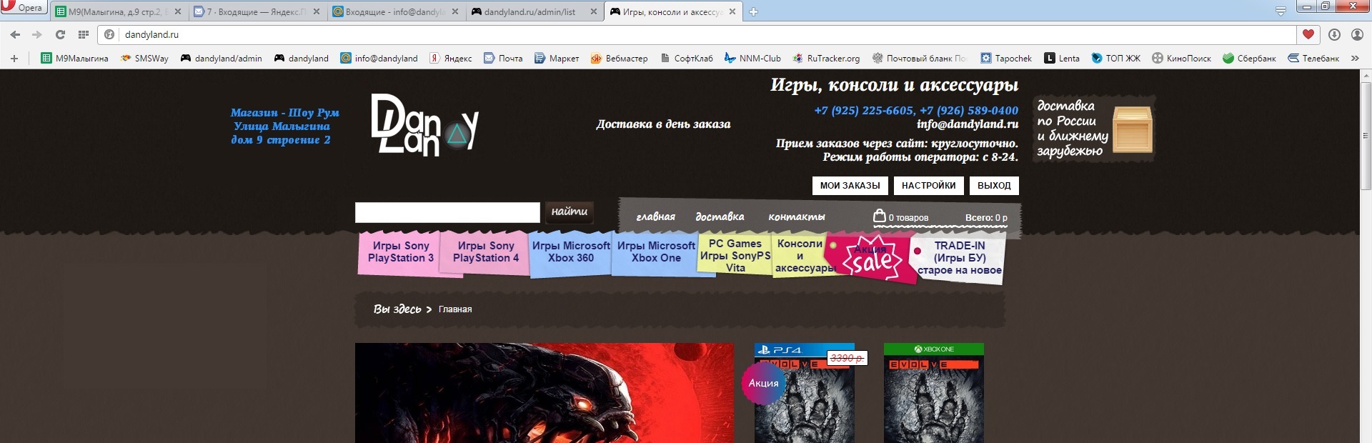Open the Opera main menu
Screen dimensions: 1372x443
tap(24, 8)
